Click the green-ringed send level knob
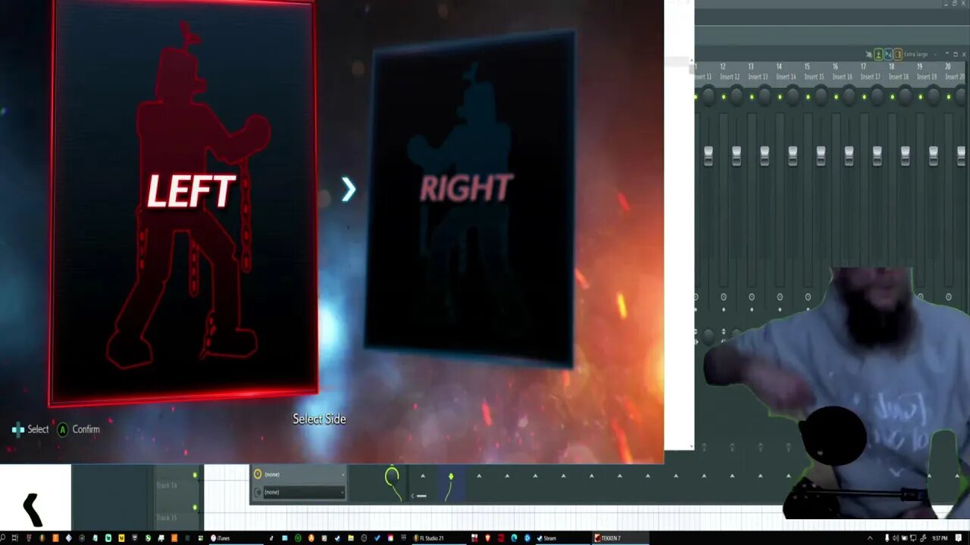970x545 pixels. pos(392,476)
